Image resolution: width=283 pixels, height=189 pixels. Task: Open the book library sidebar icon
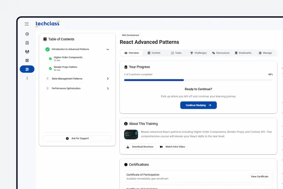click(x=27, y=43)
